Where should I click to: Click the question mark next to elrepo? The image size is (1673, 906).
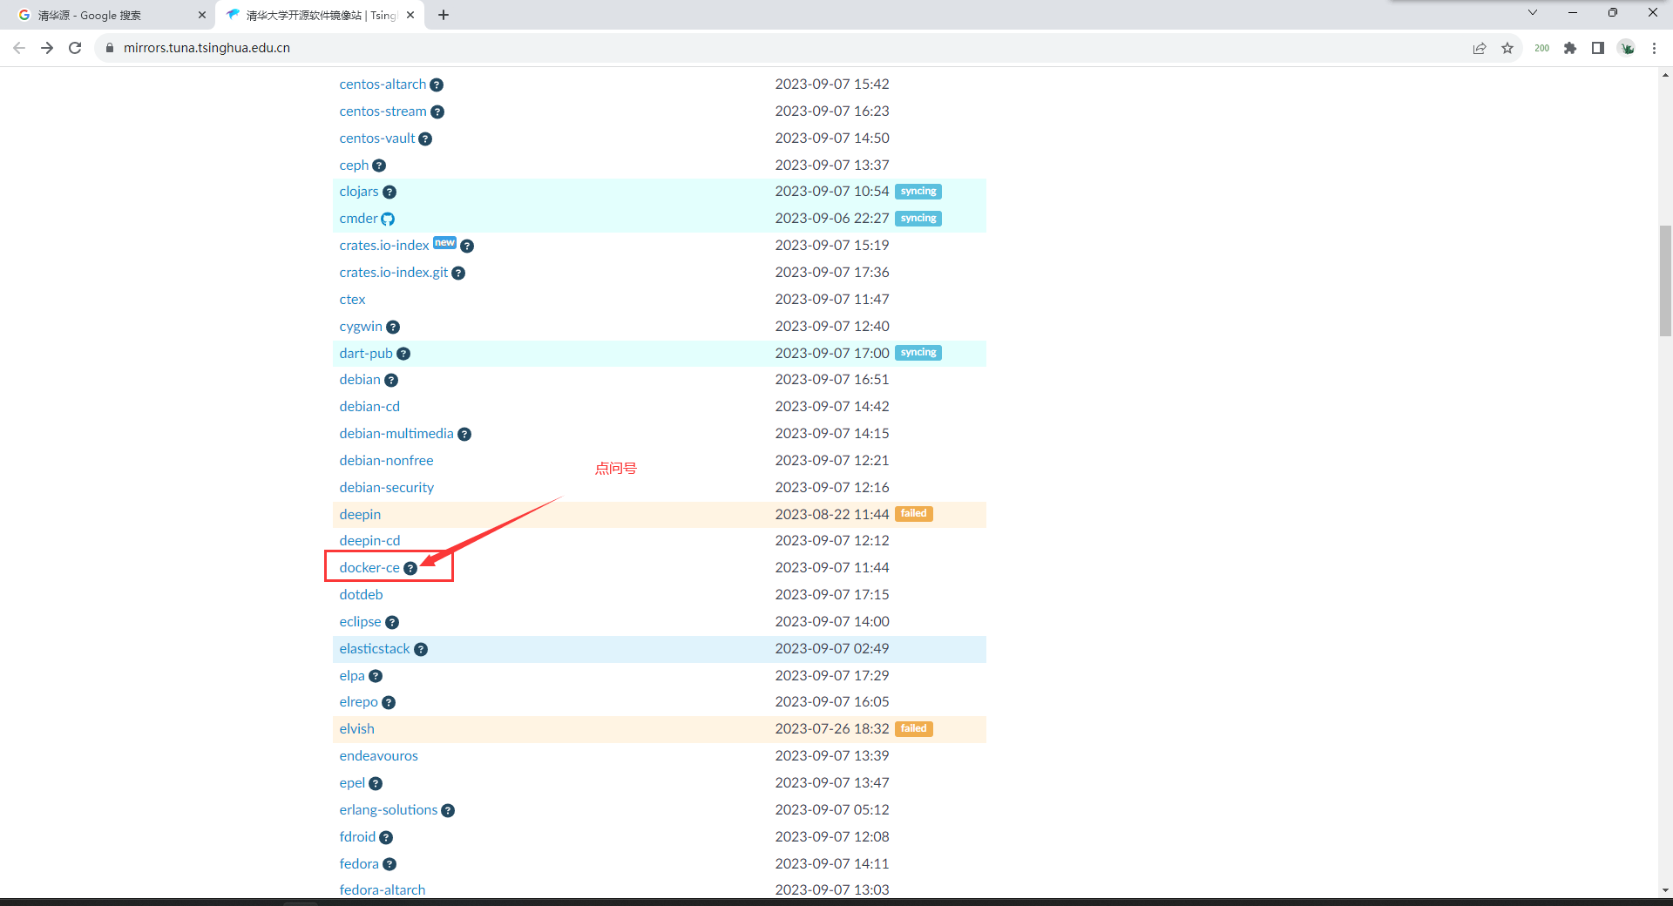pos(389,703)
